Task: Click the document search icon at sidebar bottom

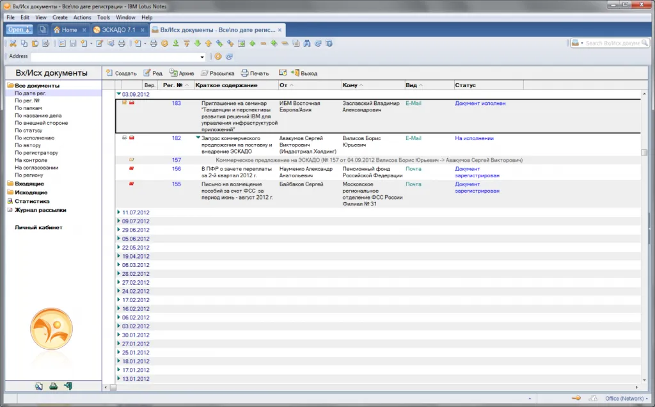Action: (x=39, y=386)
